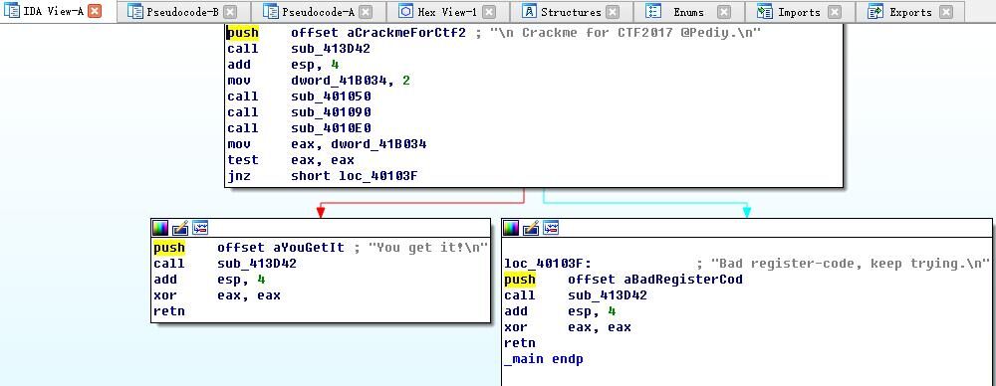Jump to sub_4010E0 call target
The width and height of the screenshot is (996, 386).
[331, 127]
